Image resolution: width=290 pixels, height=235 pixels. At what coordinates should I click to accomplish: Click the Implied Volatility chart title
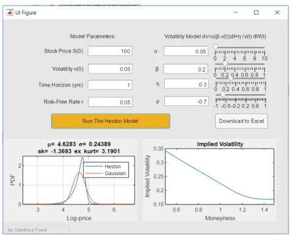tap(220, 144)
